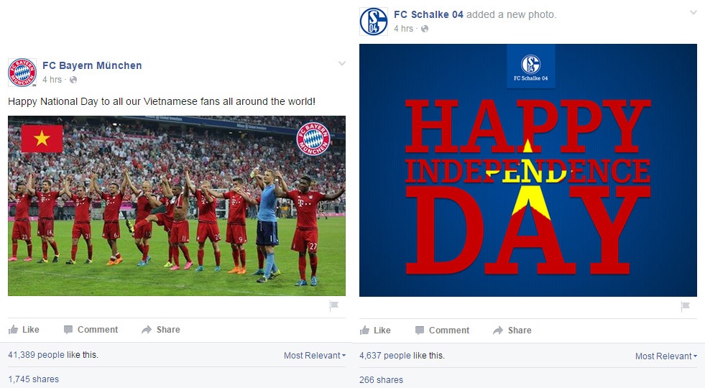Open the FC Bayern München page name link
This screenshot has width=705, height=388.
point(92,65)
